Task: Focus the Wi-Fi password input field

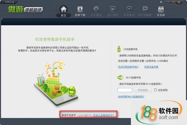Action: (x=125, y=90)
